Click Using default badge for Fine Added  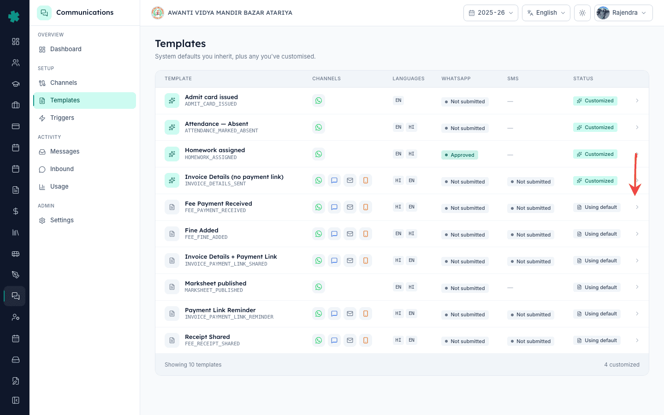597,234
